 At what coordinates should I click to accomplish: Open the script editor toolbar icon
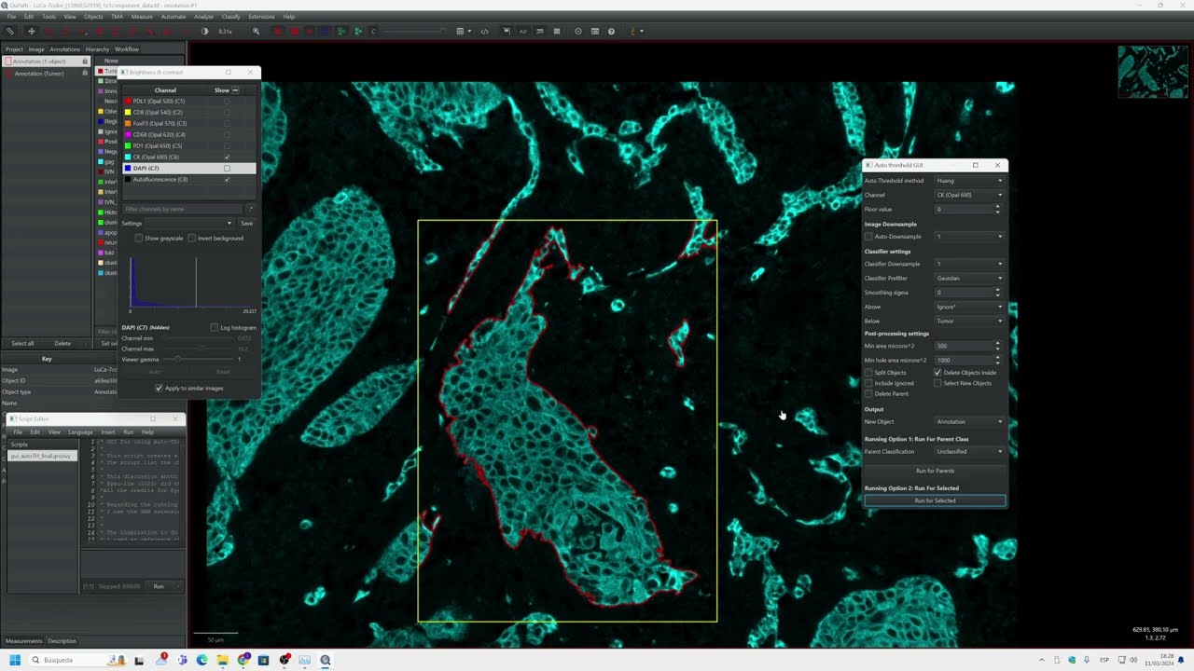tap(484, 31)
